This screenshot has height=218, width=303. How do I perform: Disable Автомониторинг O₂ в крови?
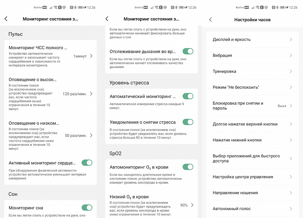coord(188,167)
